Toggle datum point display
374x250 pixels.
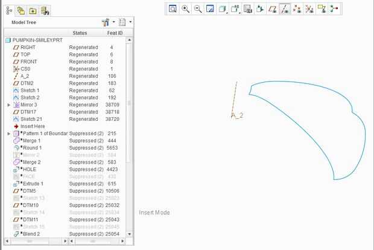[x=297, y=9]
